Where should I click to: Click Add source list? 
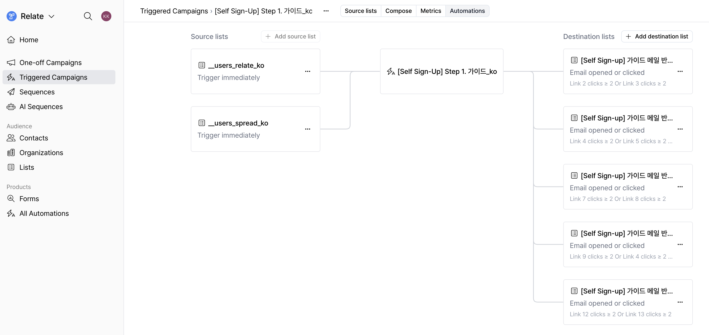pyautogui.click(x=290, y=36)
